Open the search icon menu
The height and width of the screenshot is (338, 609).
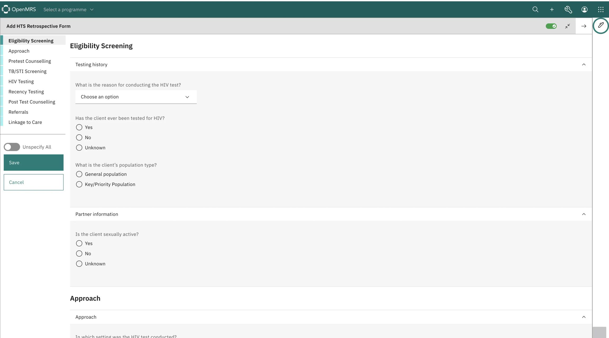tap(535, 9)
